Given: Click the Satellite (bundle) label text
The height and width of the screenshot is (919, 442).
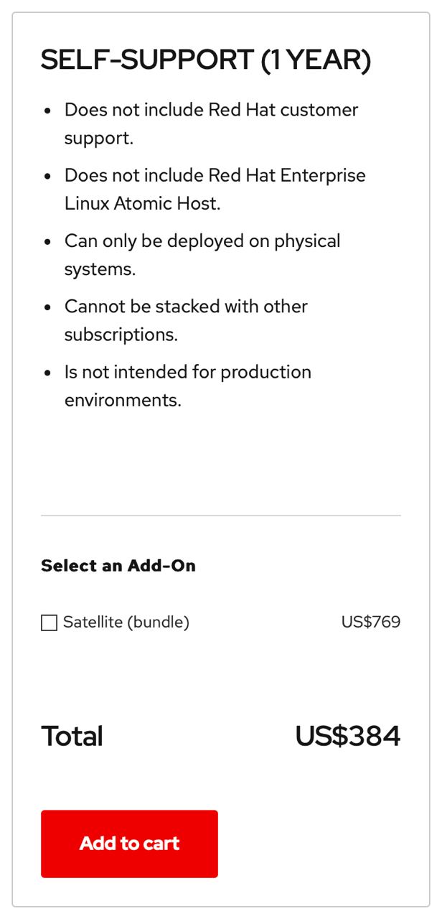Looking at the screenshot, I should point(126,622).
